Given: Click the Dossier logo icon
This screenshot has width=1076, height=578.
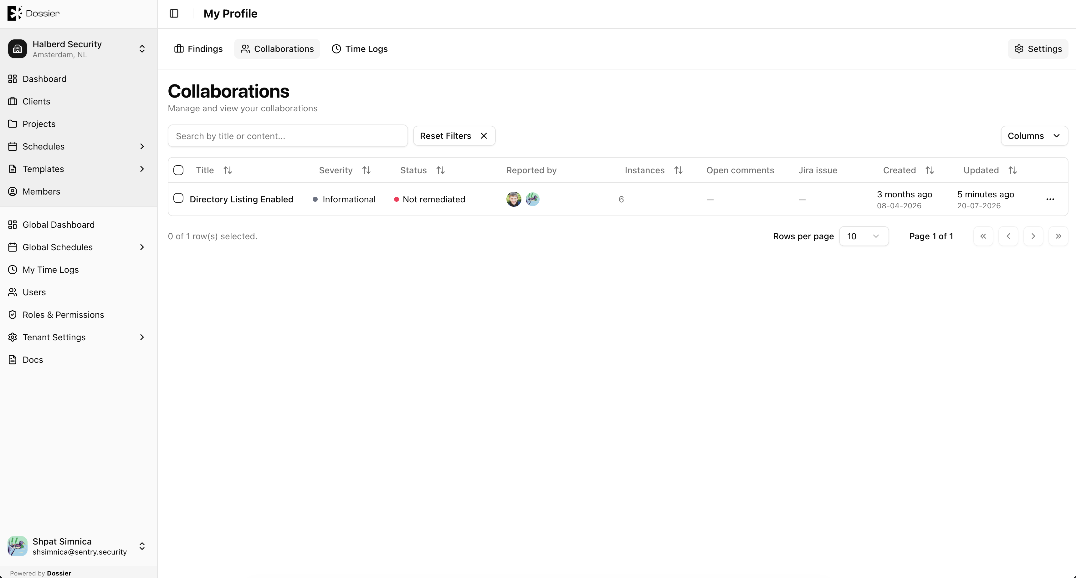Looking at the screenshot, I should (15, 13).
